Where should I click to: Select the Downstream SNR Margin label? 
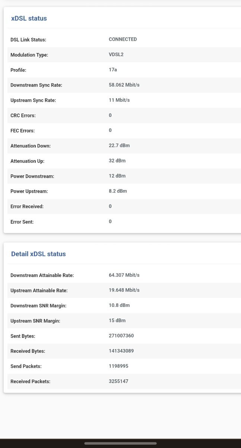point(38,306)
